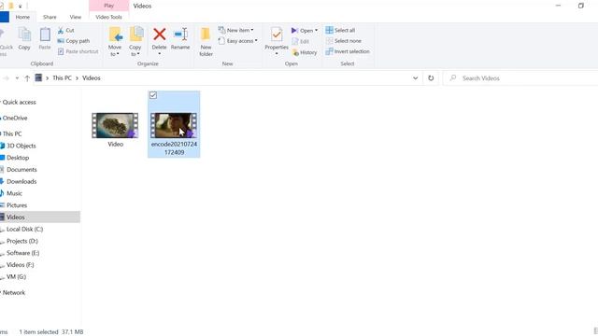Click the Play contextual tab
Screen dimensions: 598x336
[108, 6]
